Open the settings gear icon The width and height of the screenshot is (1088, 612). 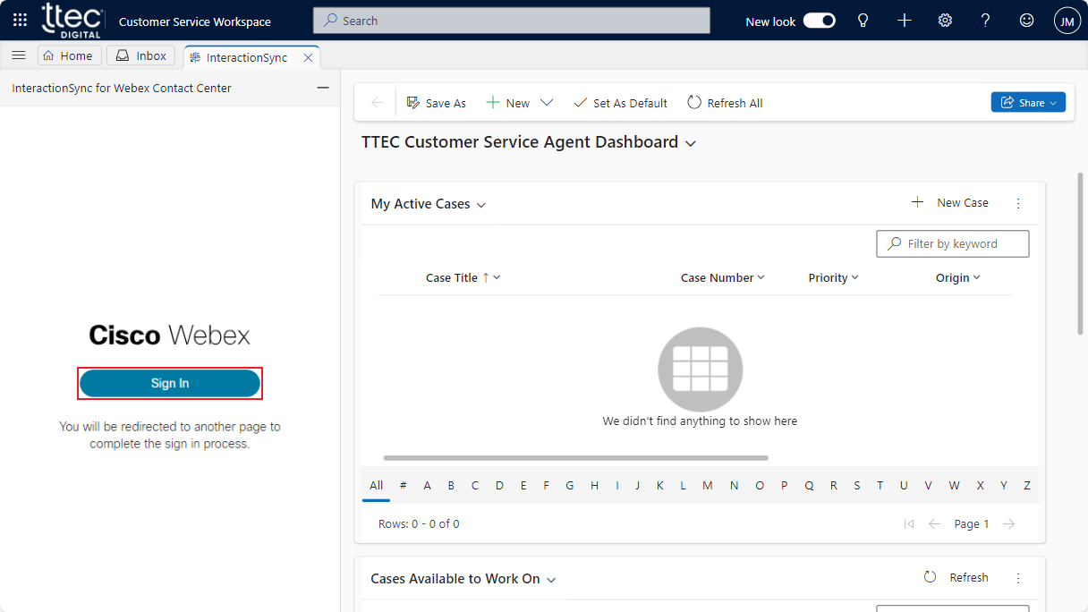[x=945, y=21]
